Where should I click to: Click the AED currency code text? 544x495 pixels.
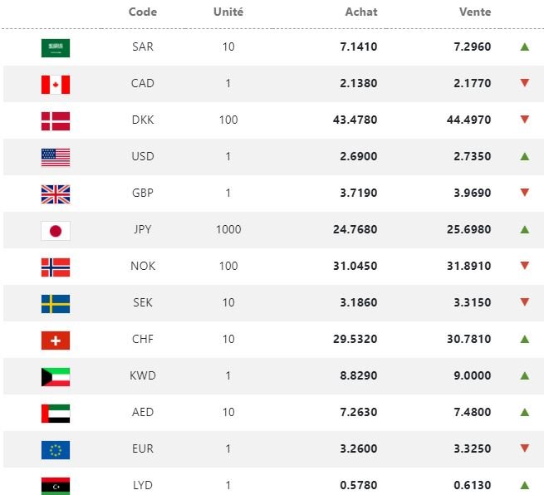pyautogui.click(x=143, y=412)
